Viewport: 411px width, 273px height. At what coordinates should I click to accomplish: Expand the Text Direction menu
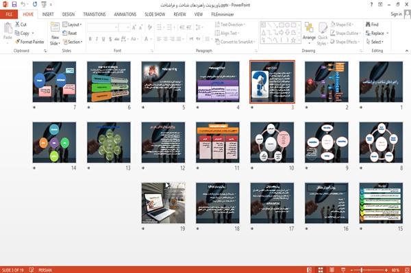point(230,25)
